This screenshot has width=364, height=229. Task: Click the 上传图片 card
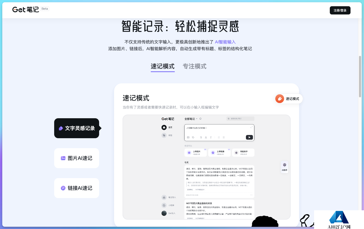pyautogui.click(x=196, y=153)
